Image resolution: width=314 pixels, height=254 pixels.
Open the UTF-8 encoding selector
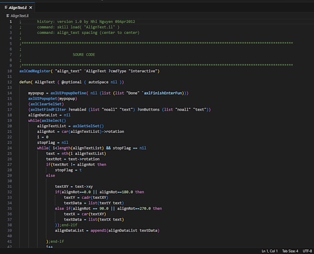click(x=307, y=251)
